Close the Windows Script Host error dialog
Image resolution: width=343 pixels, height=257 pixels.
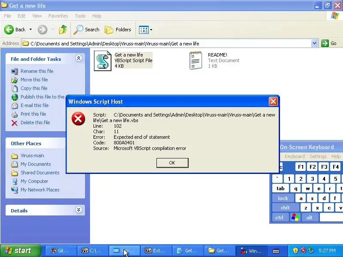[x=273, y=101]
